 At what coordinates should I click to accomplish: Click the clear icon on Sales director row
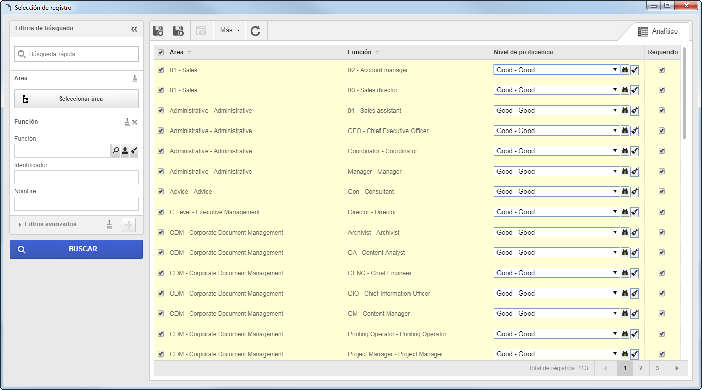[x=634, y=90]
